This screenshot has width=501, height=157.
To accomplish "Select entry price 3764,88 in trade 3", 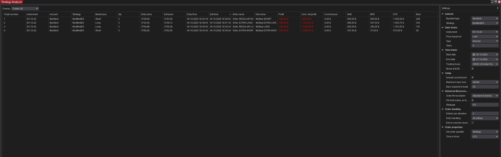I will click(x=145, y=27).
